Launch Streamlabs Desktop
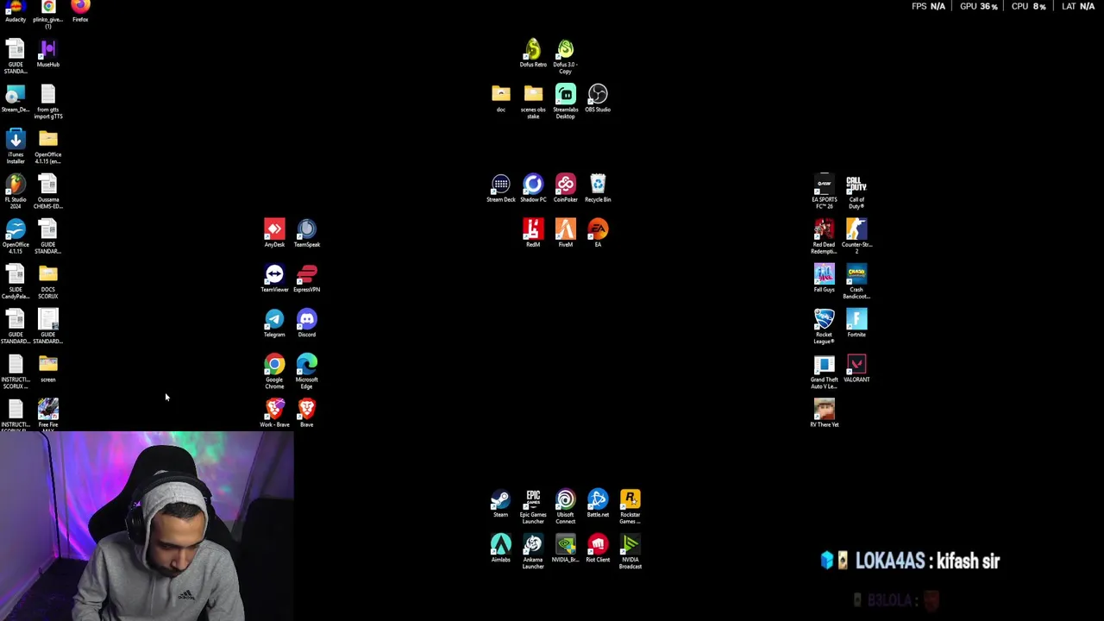Image resolution: width=1104 pixels, height=621 pixels. 566,102
